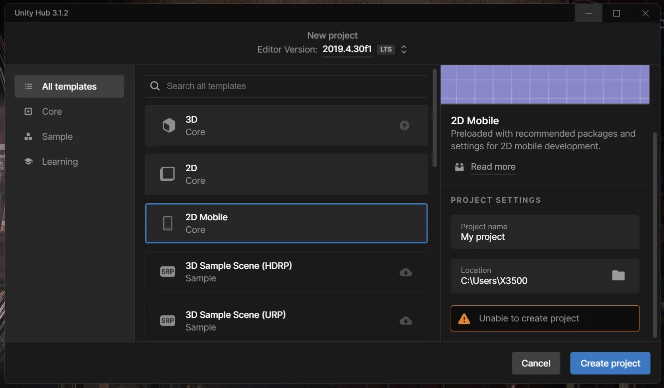The width and height of the screenshot is (664, 388).
Task: Click the search magnifier icon
Action: click(x=155, y=86)
